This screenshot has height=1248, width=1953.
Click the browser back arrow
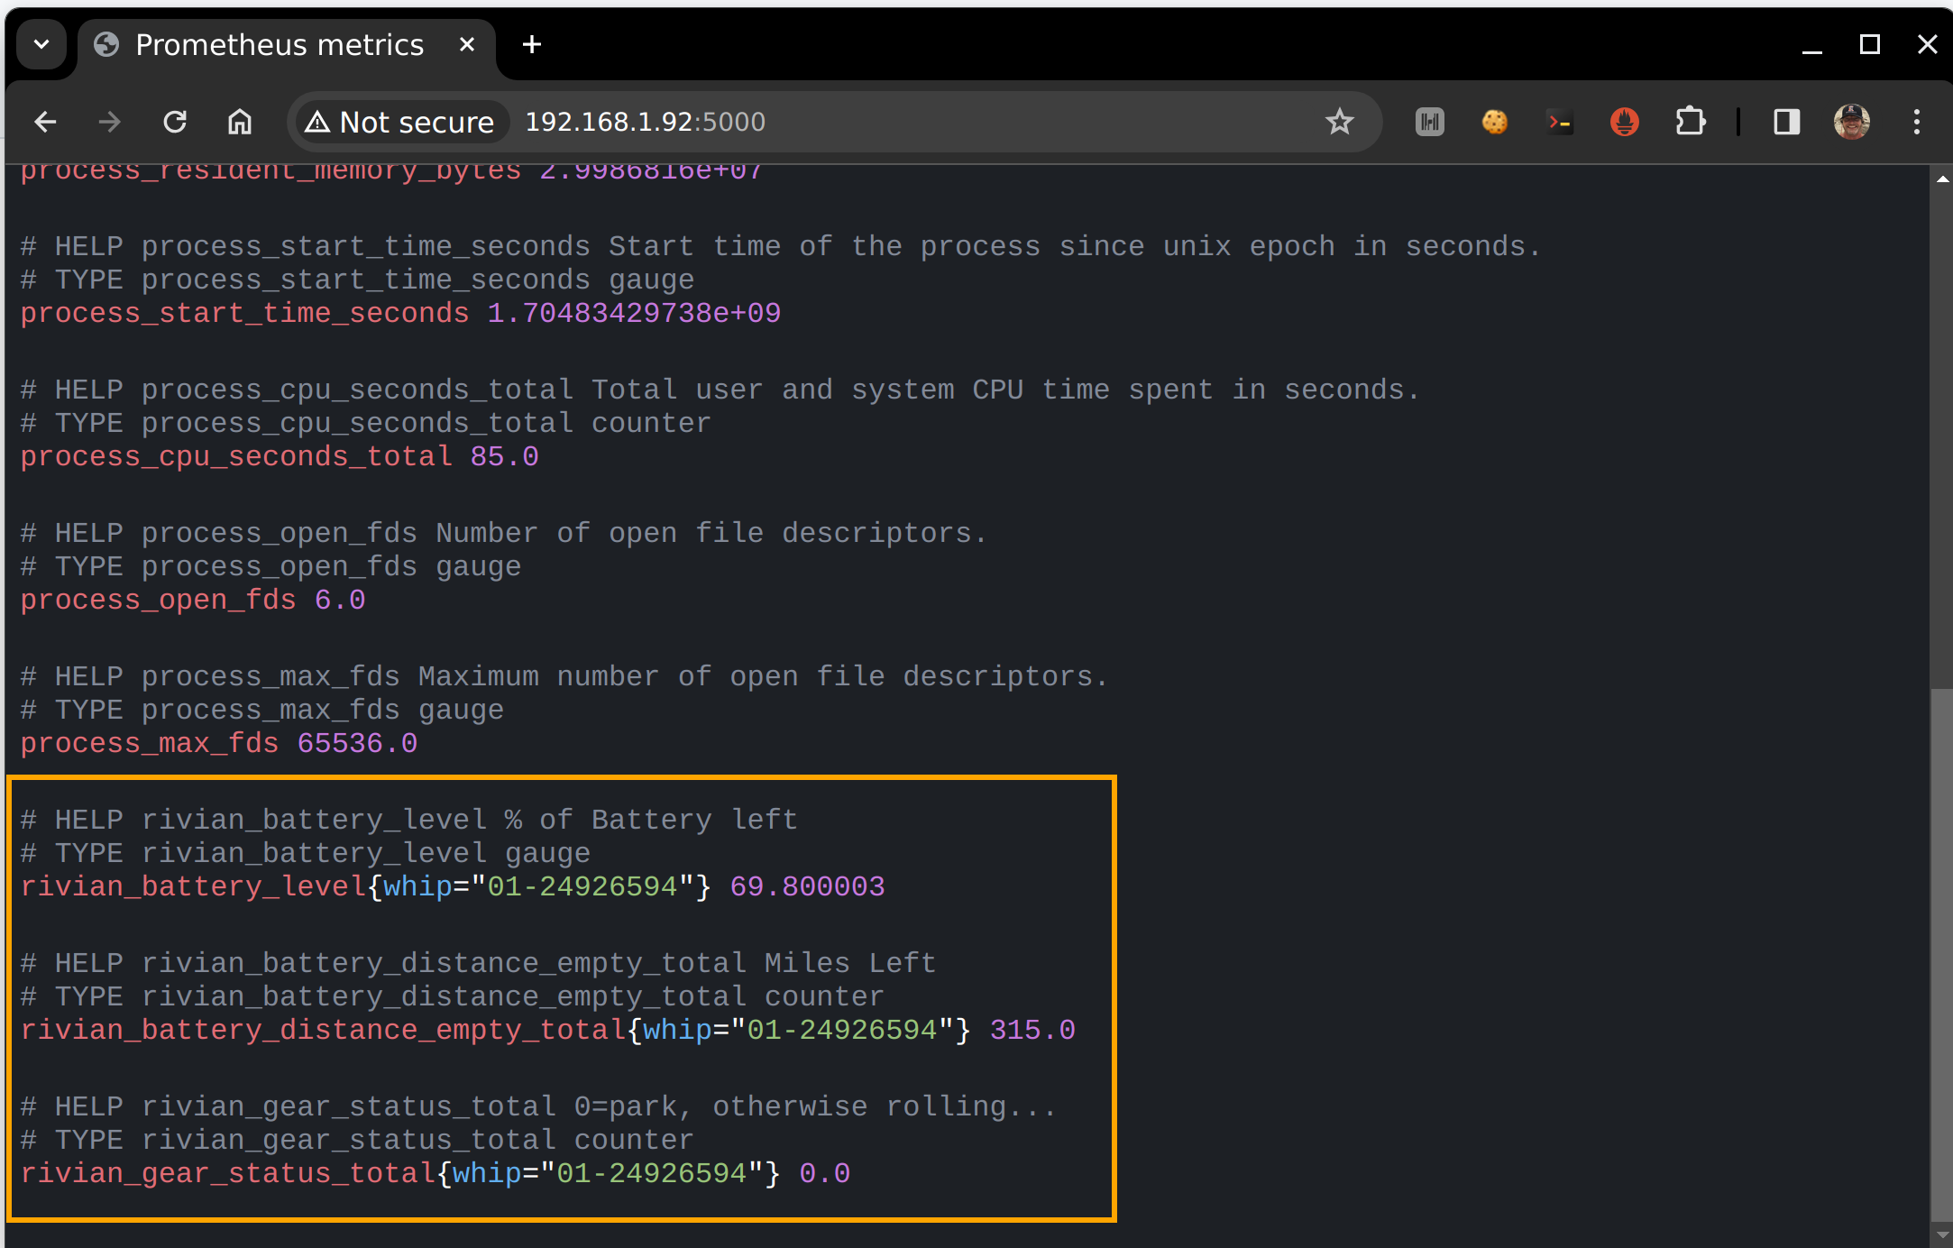click(45, 122)
